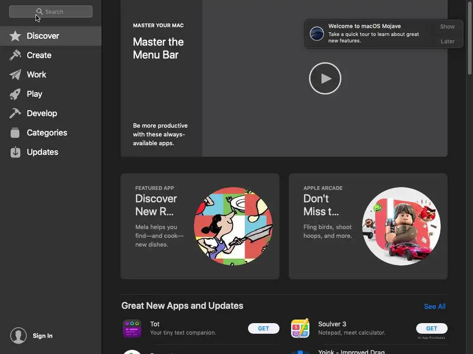Go to the Work section label
Viewport: 473px width, 354px height.
tap(36, 75)
